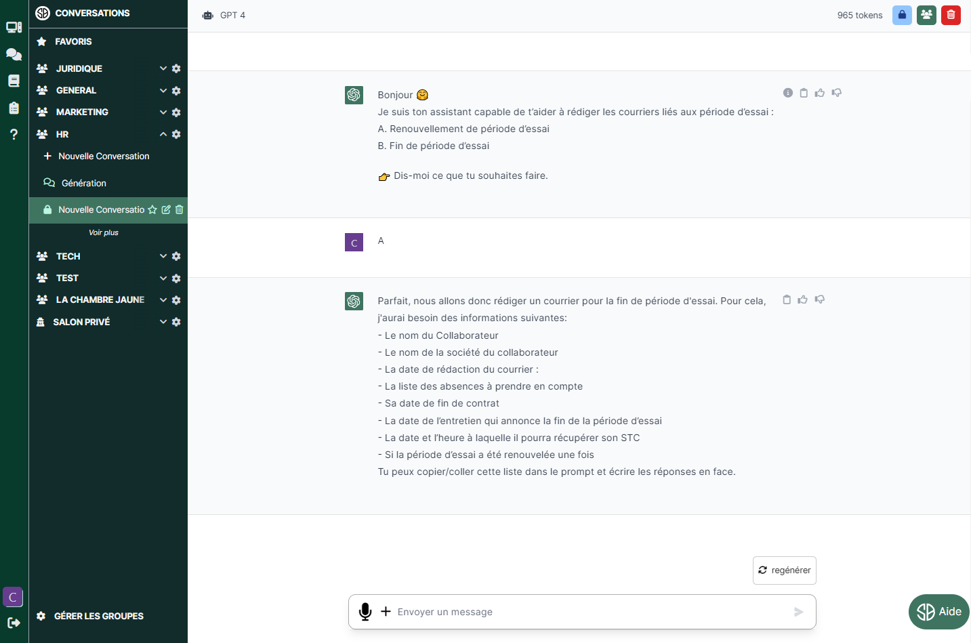The height and width of the screenshot is (643, 971).
Task: Click the plus attachment icon in message box
Action: (x=386, y=612)
